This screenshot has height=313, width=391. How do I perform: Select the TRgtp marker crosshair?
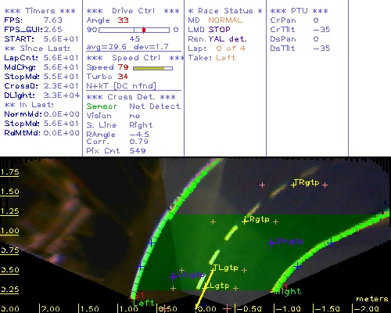pos(293,185)
